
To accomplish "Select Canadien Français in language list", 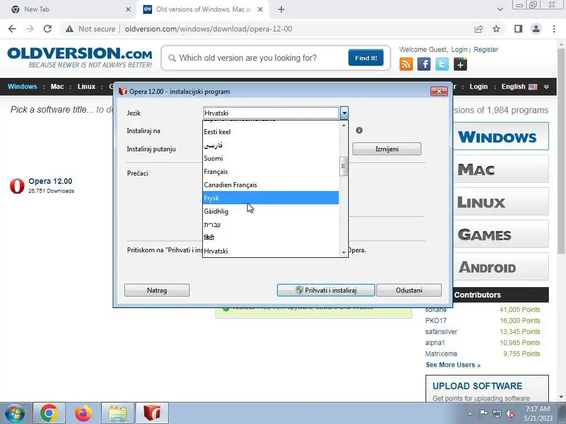I will click(271, 184).
